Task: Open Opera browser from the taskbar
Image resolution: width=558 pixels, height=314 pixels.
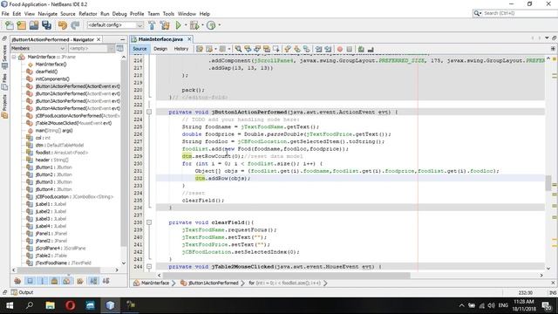Action: [x=70, y=305]
